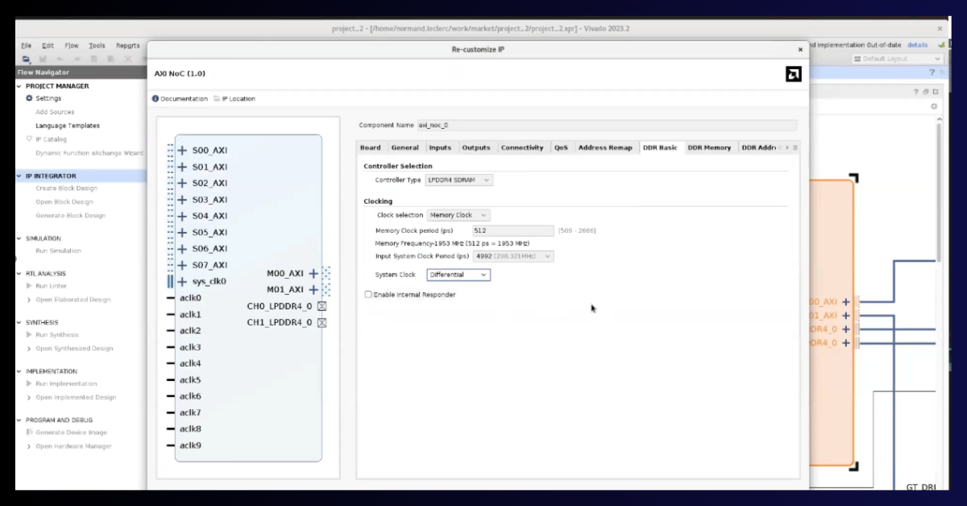Image resolution: width=967 pixels, height=506 pixels.
Task: Click the AMD logo in the Re-customize IP dialog
Action: [x=794, y=73]
